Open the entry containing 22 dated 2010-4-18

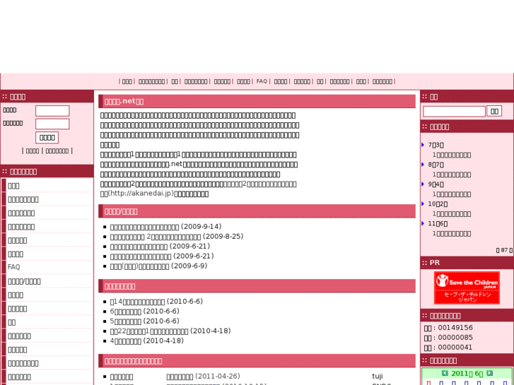pos(149,331)
